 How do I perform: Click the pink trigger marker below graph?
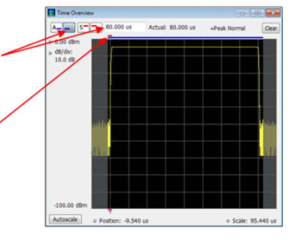coord(109,211)
